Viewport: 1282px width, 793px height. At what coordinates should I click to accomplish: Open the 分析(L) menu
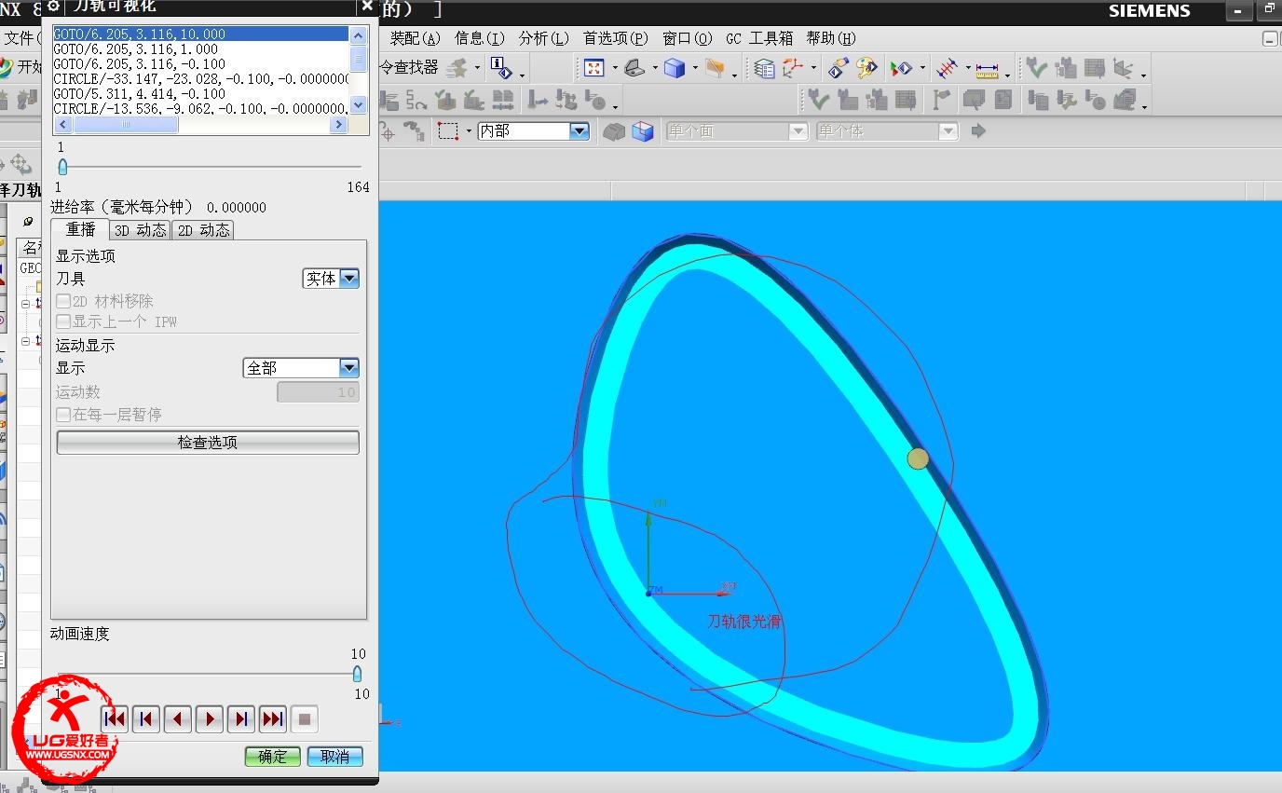point(544,38)
